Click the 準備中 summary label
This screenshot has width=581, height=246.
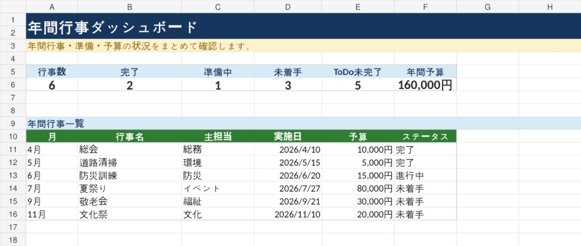[218, 72]
